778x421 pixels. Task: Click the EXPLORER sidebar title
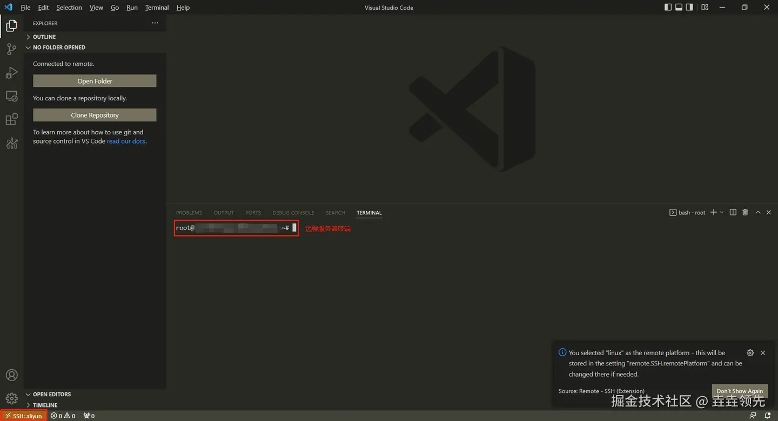coord(45,23)
